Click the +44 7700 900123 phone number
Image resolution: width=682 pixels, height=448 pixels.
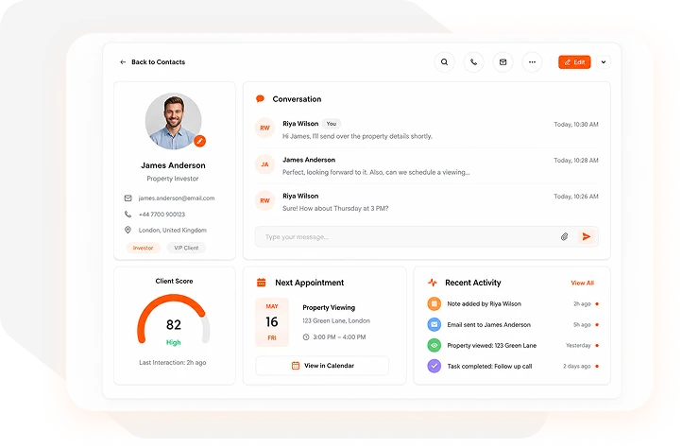tap(162, 215)
